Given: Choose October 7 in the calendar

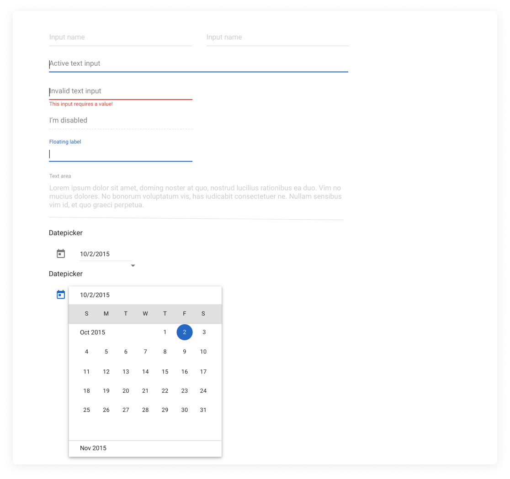Looking at the screenshot, I should [145, 352].
